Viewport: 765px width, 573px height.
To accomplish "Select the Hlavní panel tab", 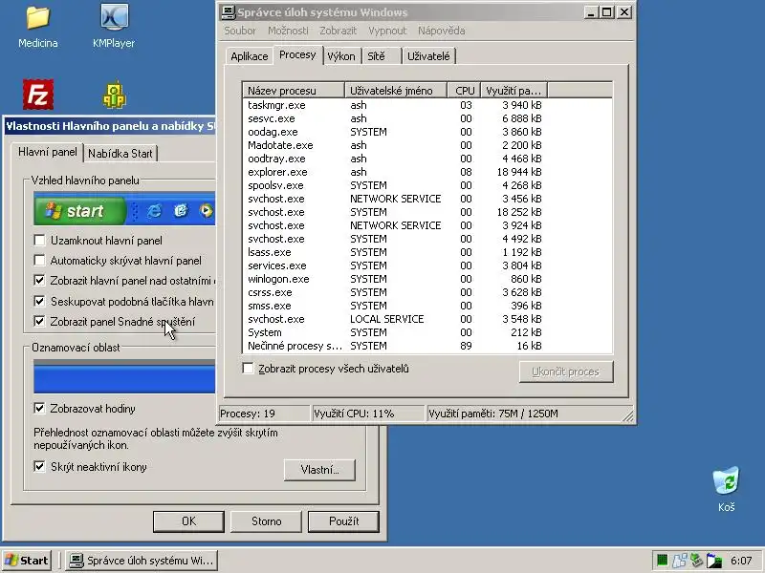I will click(x=47, y=152).
